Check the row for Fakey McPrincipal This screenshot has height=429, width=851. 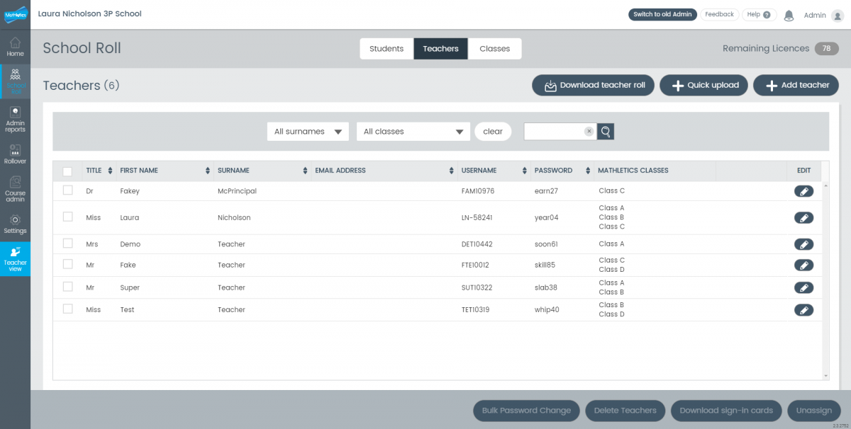tap(67, 190)
